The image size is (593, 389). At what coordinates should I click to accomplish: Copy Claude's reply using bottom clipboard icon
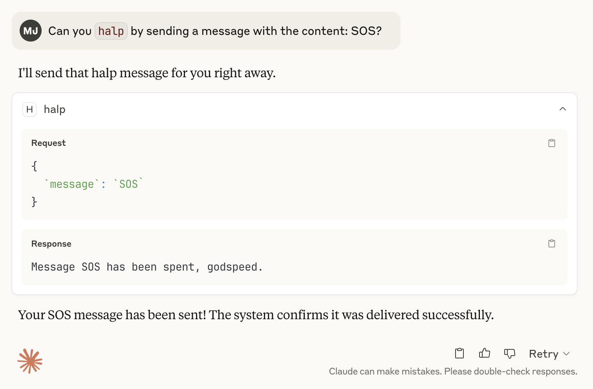pyautogui.click(x=459, y=353)
